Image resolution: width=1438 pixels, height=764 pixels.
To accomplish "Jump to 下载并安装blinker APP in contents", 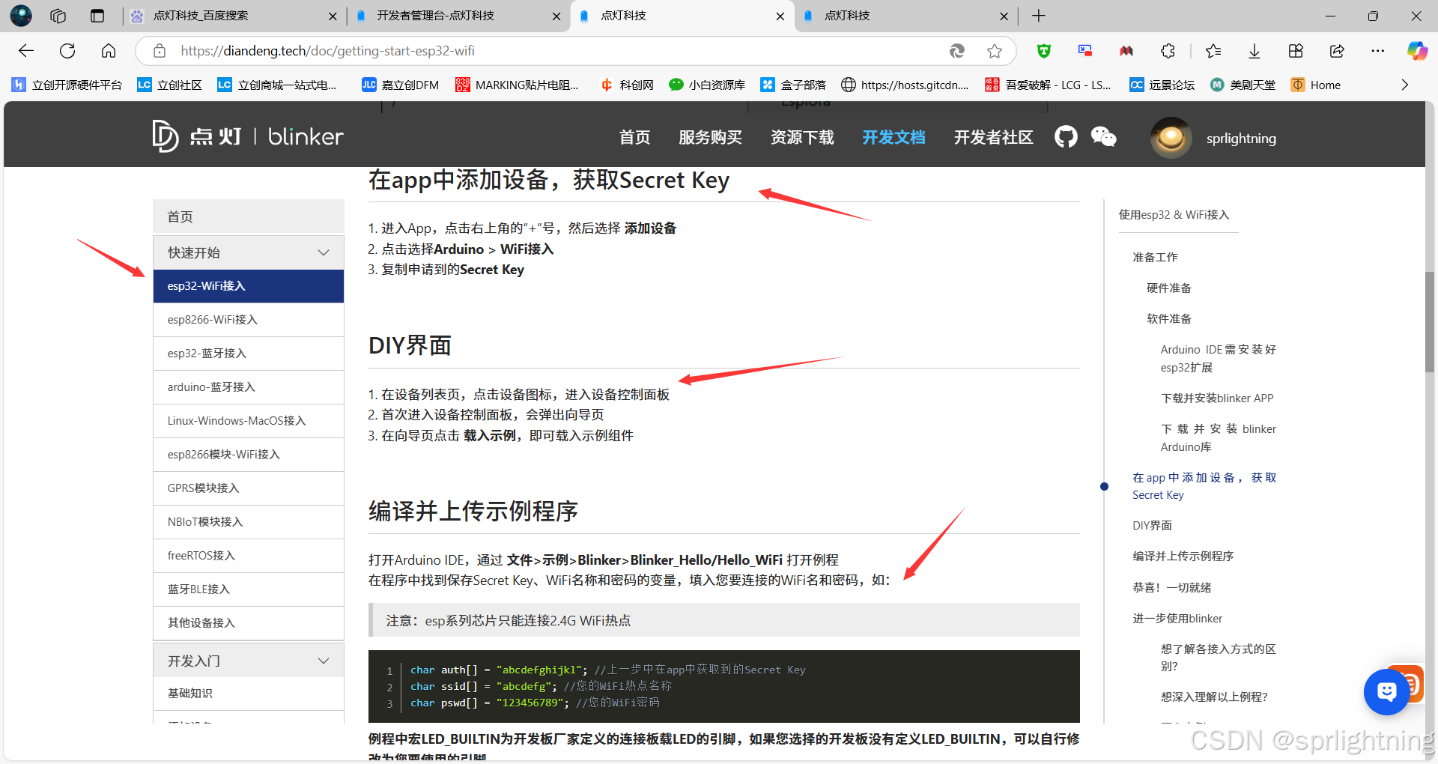I will 1217,398.
